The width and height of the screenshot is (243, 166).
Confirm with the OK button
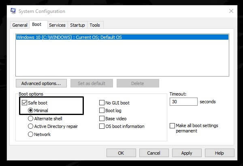tap(121, 153)
